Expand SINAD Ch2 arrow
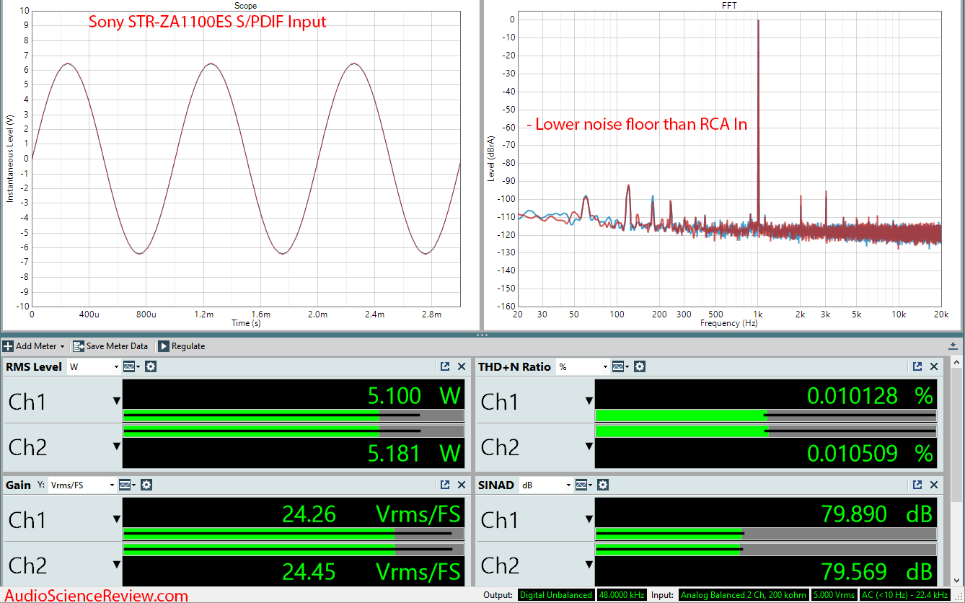965x603 pixels. [x=589, y=565]
